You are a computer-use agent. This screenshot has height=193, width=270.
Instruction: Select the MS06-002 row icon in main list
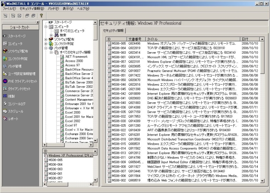[109, 180]
